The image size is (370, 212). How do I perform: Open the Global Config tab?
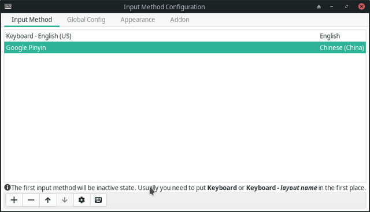coord(86,20)
